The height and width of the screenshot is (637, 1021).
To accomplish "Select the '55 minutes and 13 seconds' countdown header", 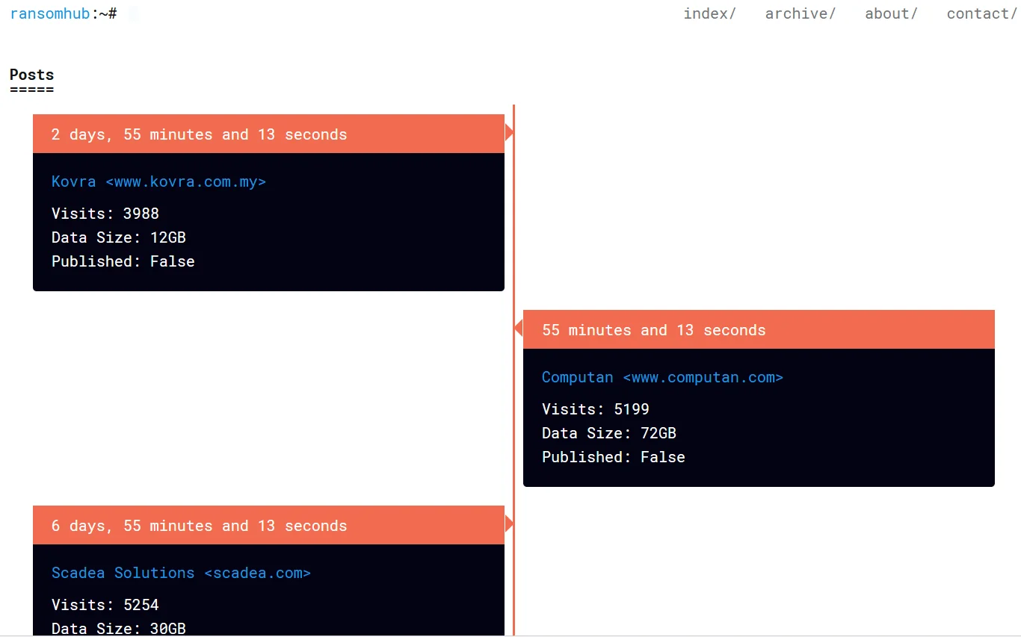I will (759, 329).
